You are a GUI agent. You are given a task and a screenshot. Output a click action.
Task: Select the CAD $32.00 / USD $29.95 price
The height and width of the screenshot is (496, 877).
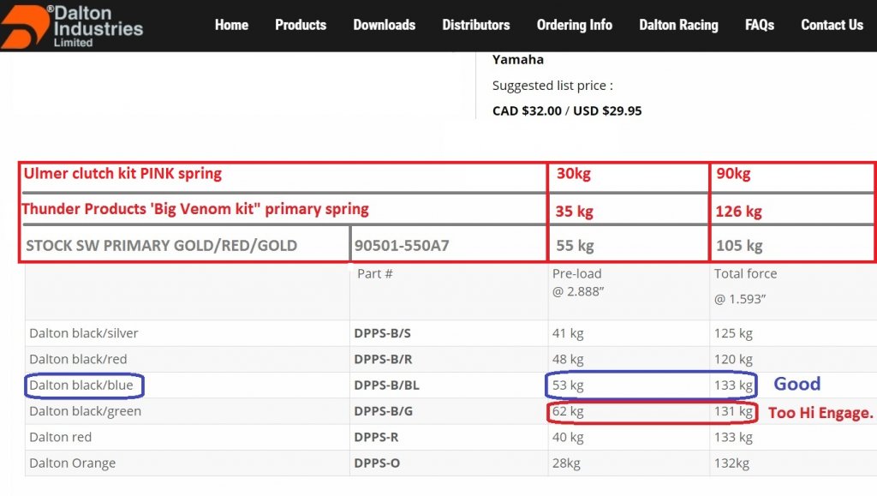567,111
